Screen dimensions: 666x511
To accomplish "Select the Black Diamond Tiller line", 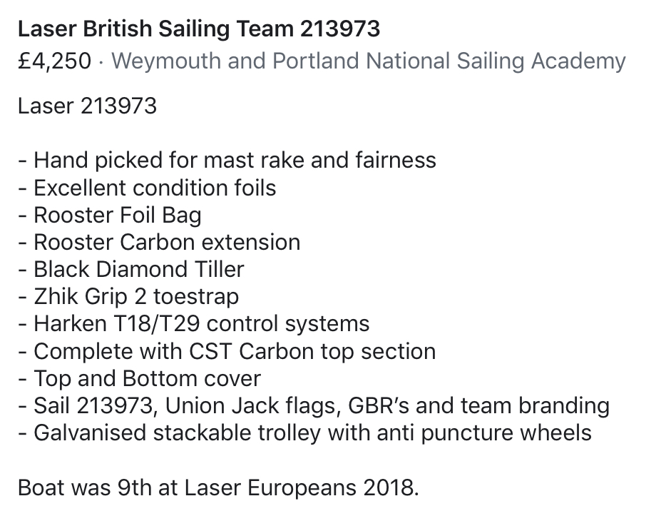I will click(131, 270).
